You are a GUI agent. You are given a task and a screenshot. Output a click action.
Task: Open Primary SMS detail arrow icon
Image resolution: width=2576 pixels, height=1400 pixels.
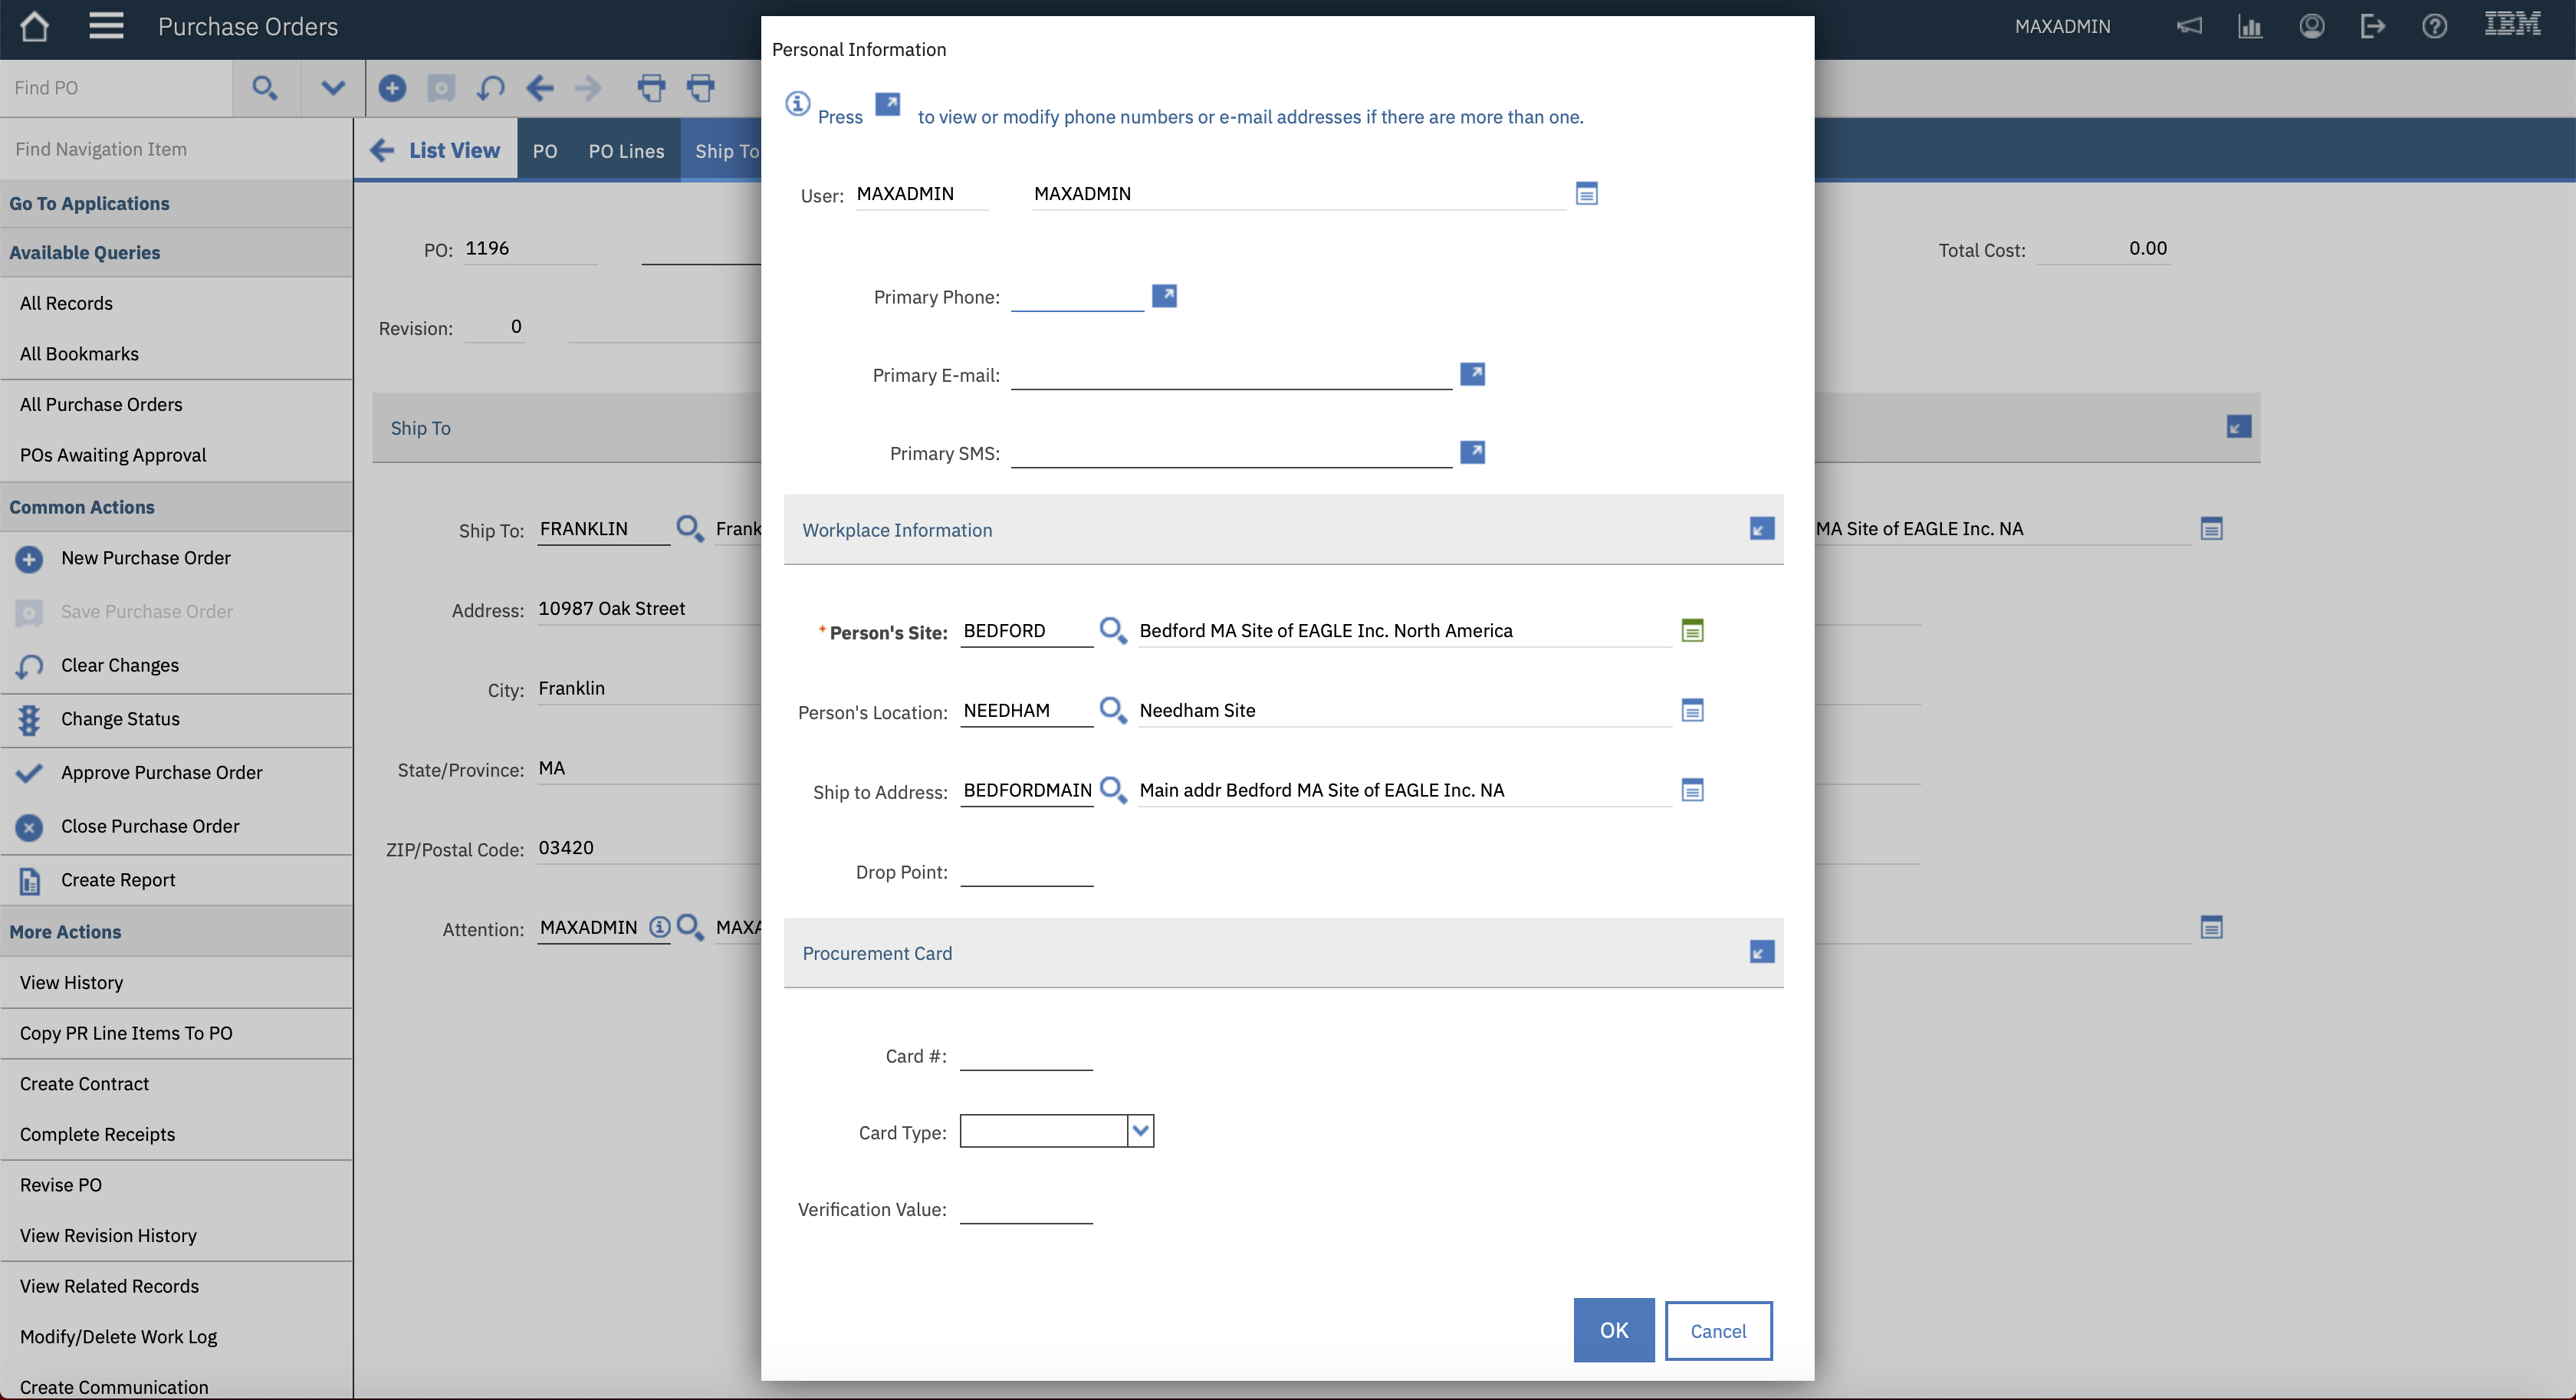(x=1472, y=452)
